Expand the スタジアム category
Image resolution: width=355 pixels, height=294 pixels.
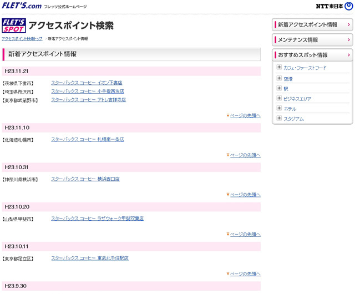[279, 118]
